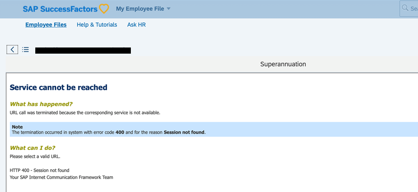Select the 'HTTP 400 - Session not found' line
Viewport: 418px width, 192px height.
[x=39, y=170]
